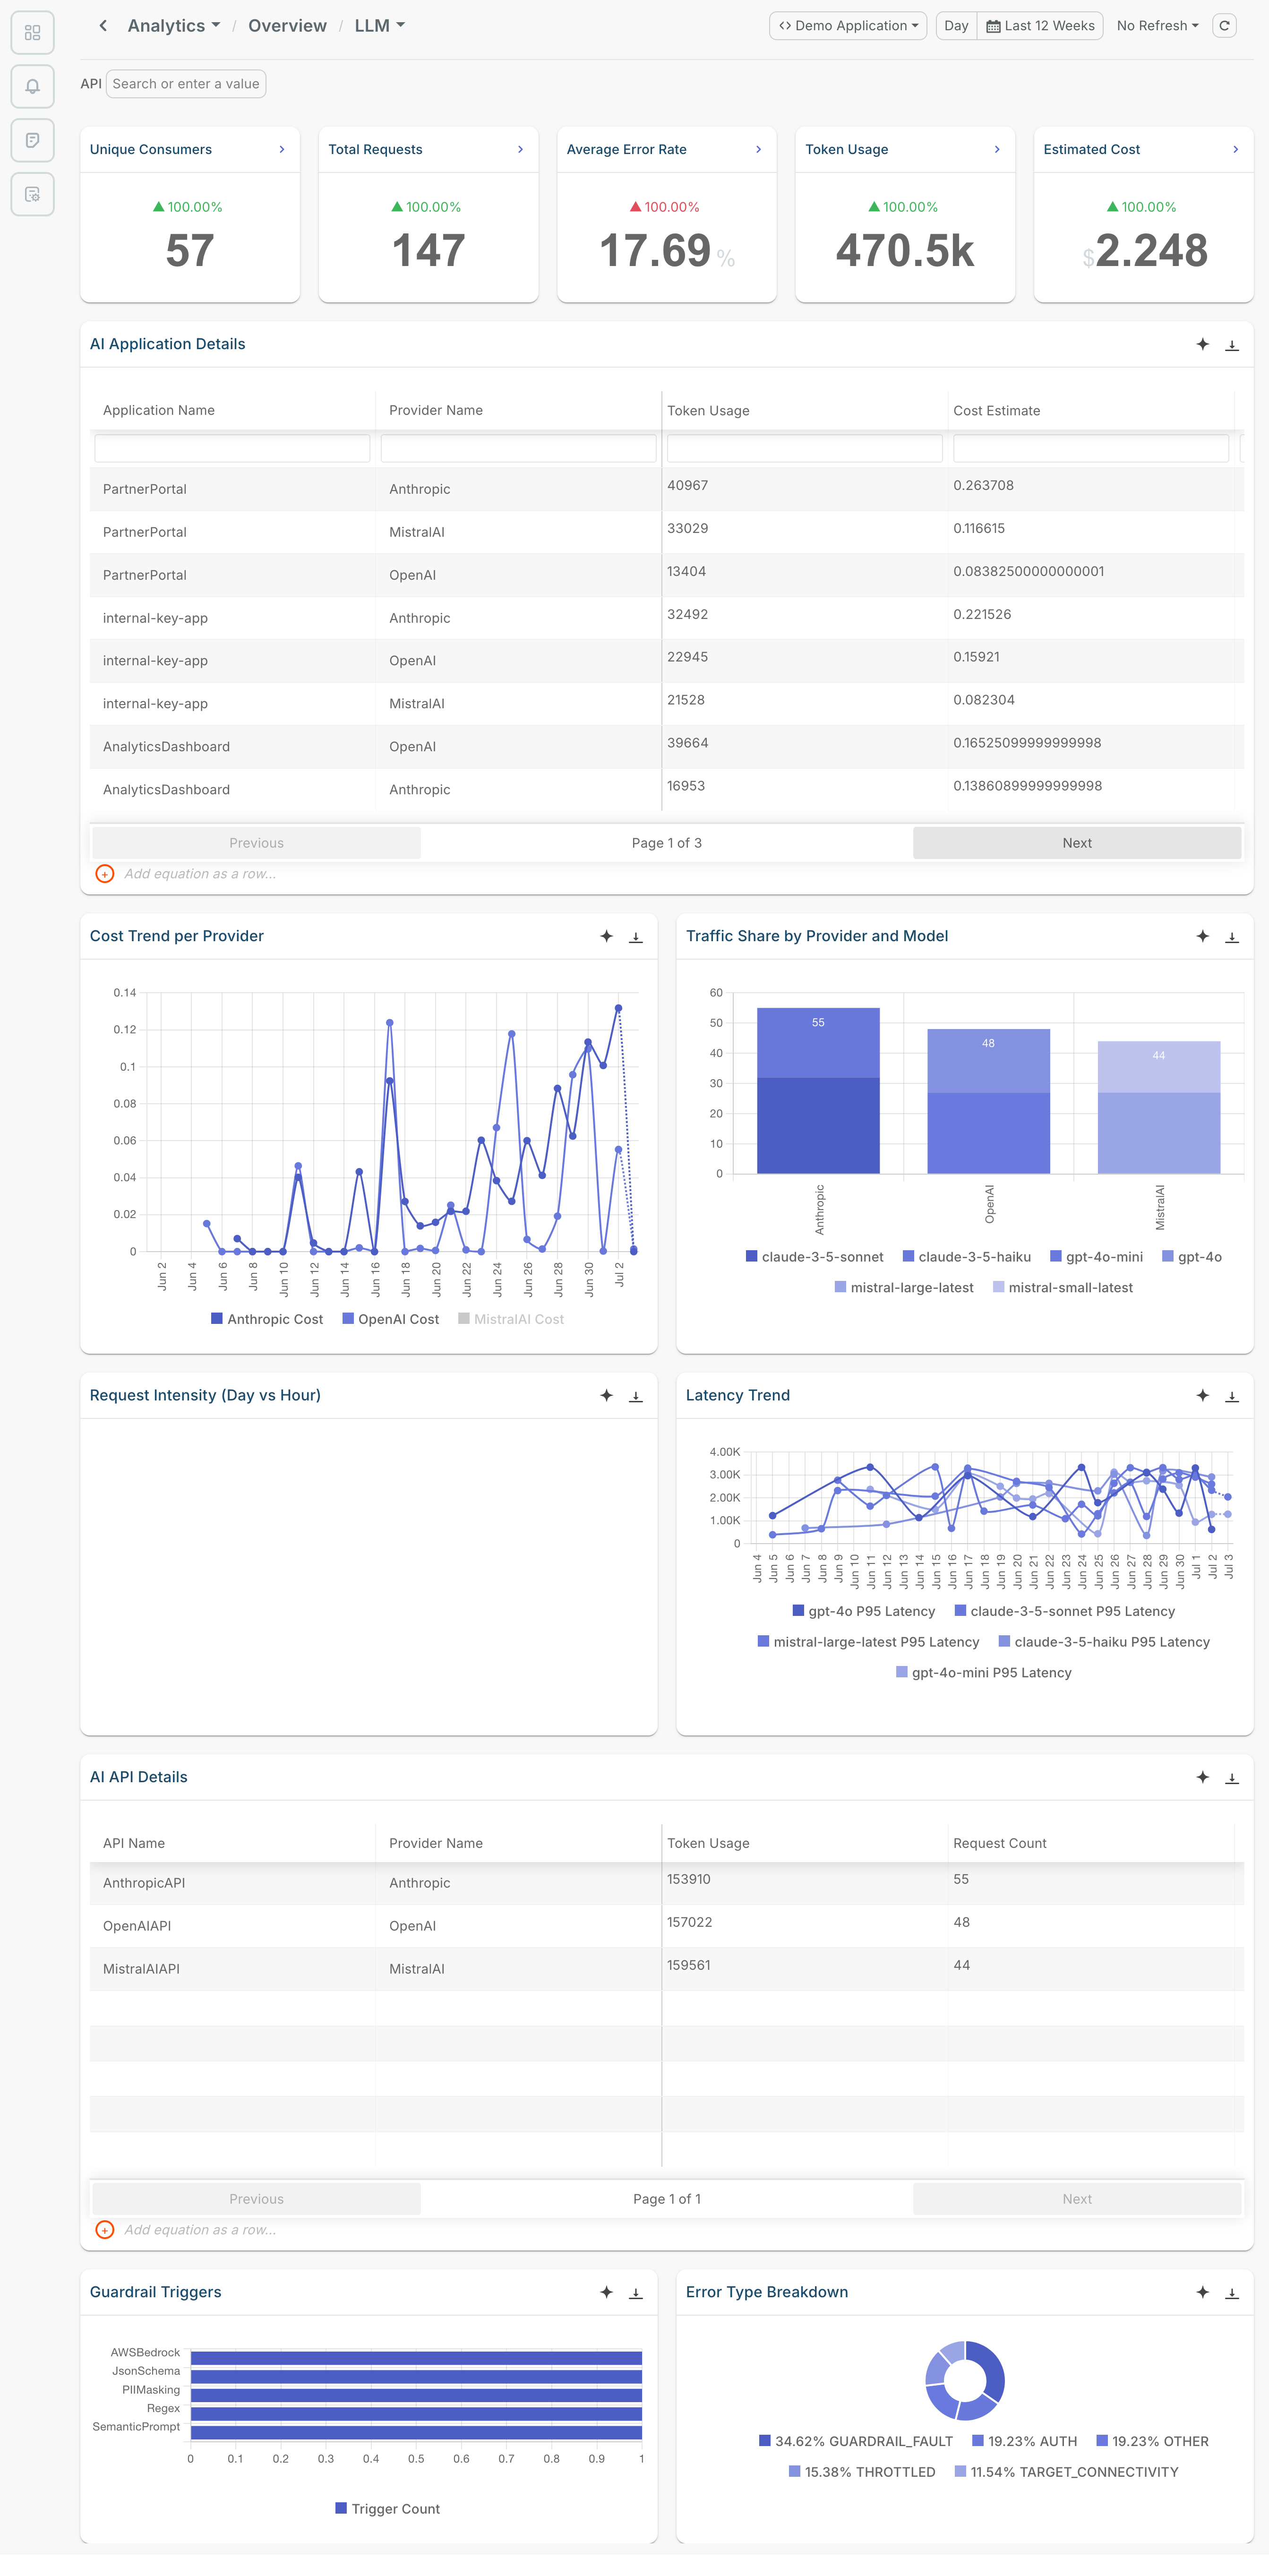Open AI insights for Cost Trend per Provider

[606, 936]
